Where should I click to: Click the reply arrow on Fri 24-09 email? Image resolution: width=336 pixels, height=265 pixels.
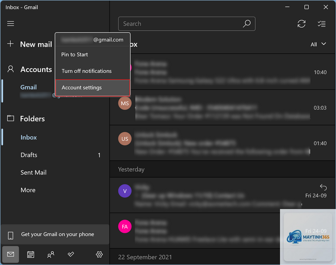point(323,187)
